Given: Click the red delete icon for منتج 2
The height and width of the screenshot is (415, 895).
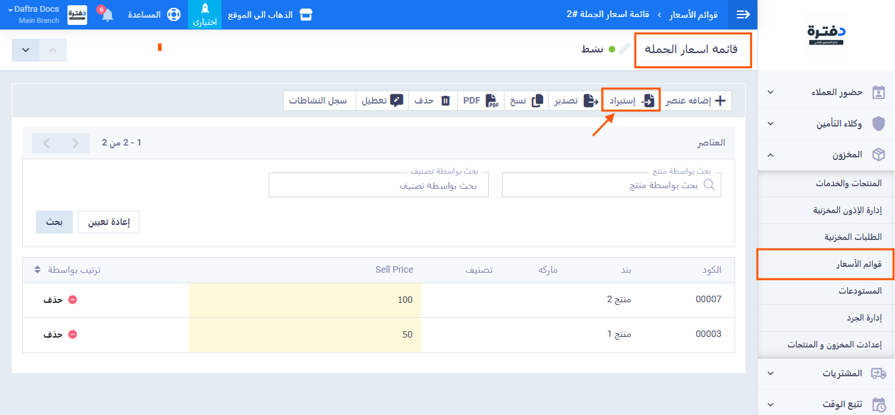Looking at the screenshot, I should (x=73, y=300).
